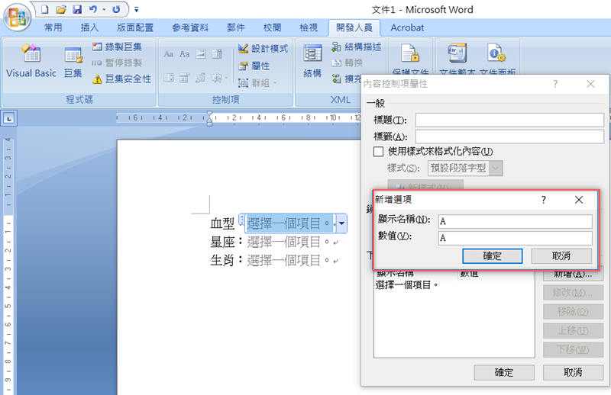This screenshot has height=395, width=611.
Task: Open the 樣式 style dropdown
Action: coord(496,168)
